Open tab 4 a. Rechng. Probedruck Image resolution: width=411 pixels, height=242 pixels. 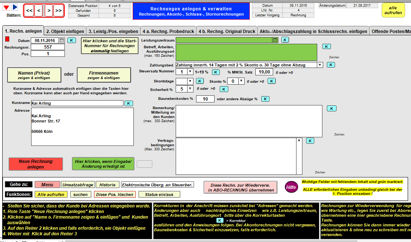[x=168, y=32]
